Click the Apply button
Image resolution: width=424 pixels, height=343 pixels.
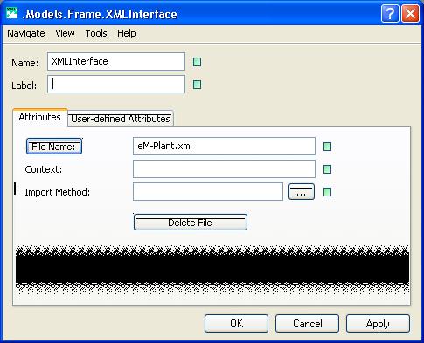[x=378, y=324]
